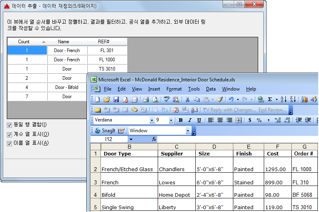319x212 pixels.
Task: Toggle Italic formatting button
Action: [x=190, y=120]
